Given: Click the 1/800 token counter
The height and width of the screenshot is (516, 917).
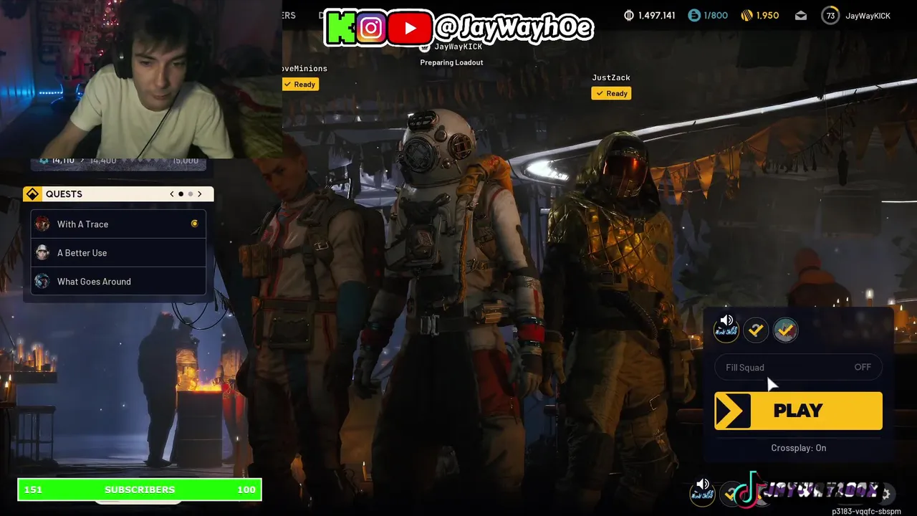Looking at the screenshot, I should pyautogui.click(x=716, y=15).
